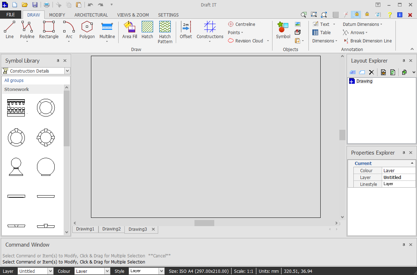Open the Style dropdown in status bar
Viewport: 417px width, 275px height.
[162, 271]
